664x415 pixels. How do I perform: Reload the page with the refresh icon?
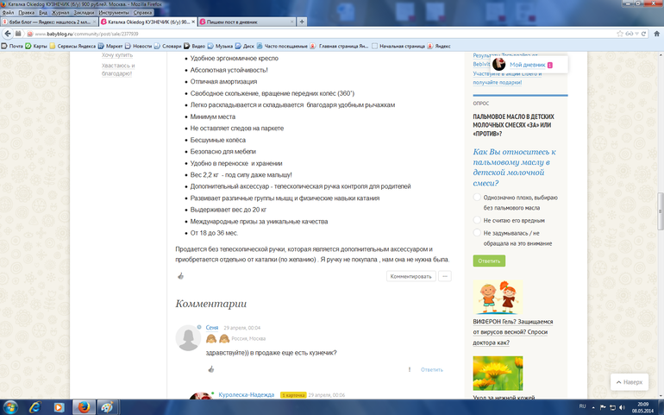643,34
